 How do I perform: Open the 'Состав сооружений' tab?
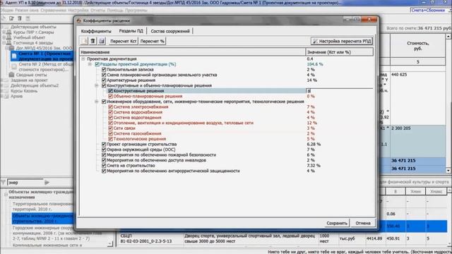170,31
